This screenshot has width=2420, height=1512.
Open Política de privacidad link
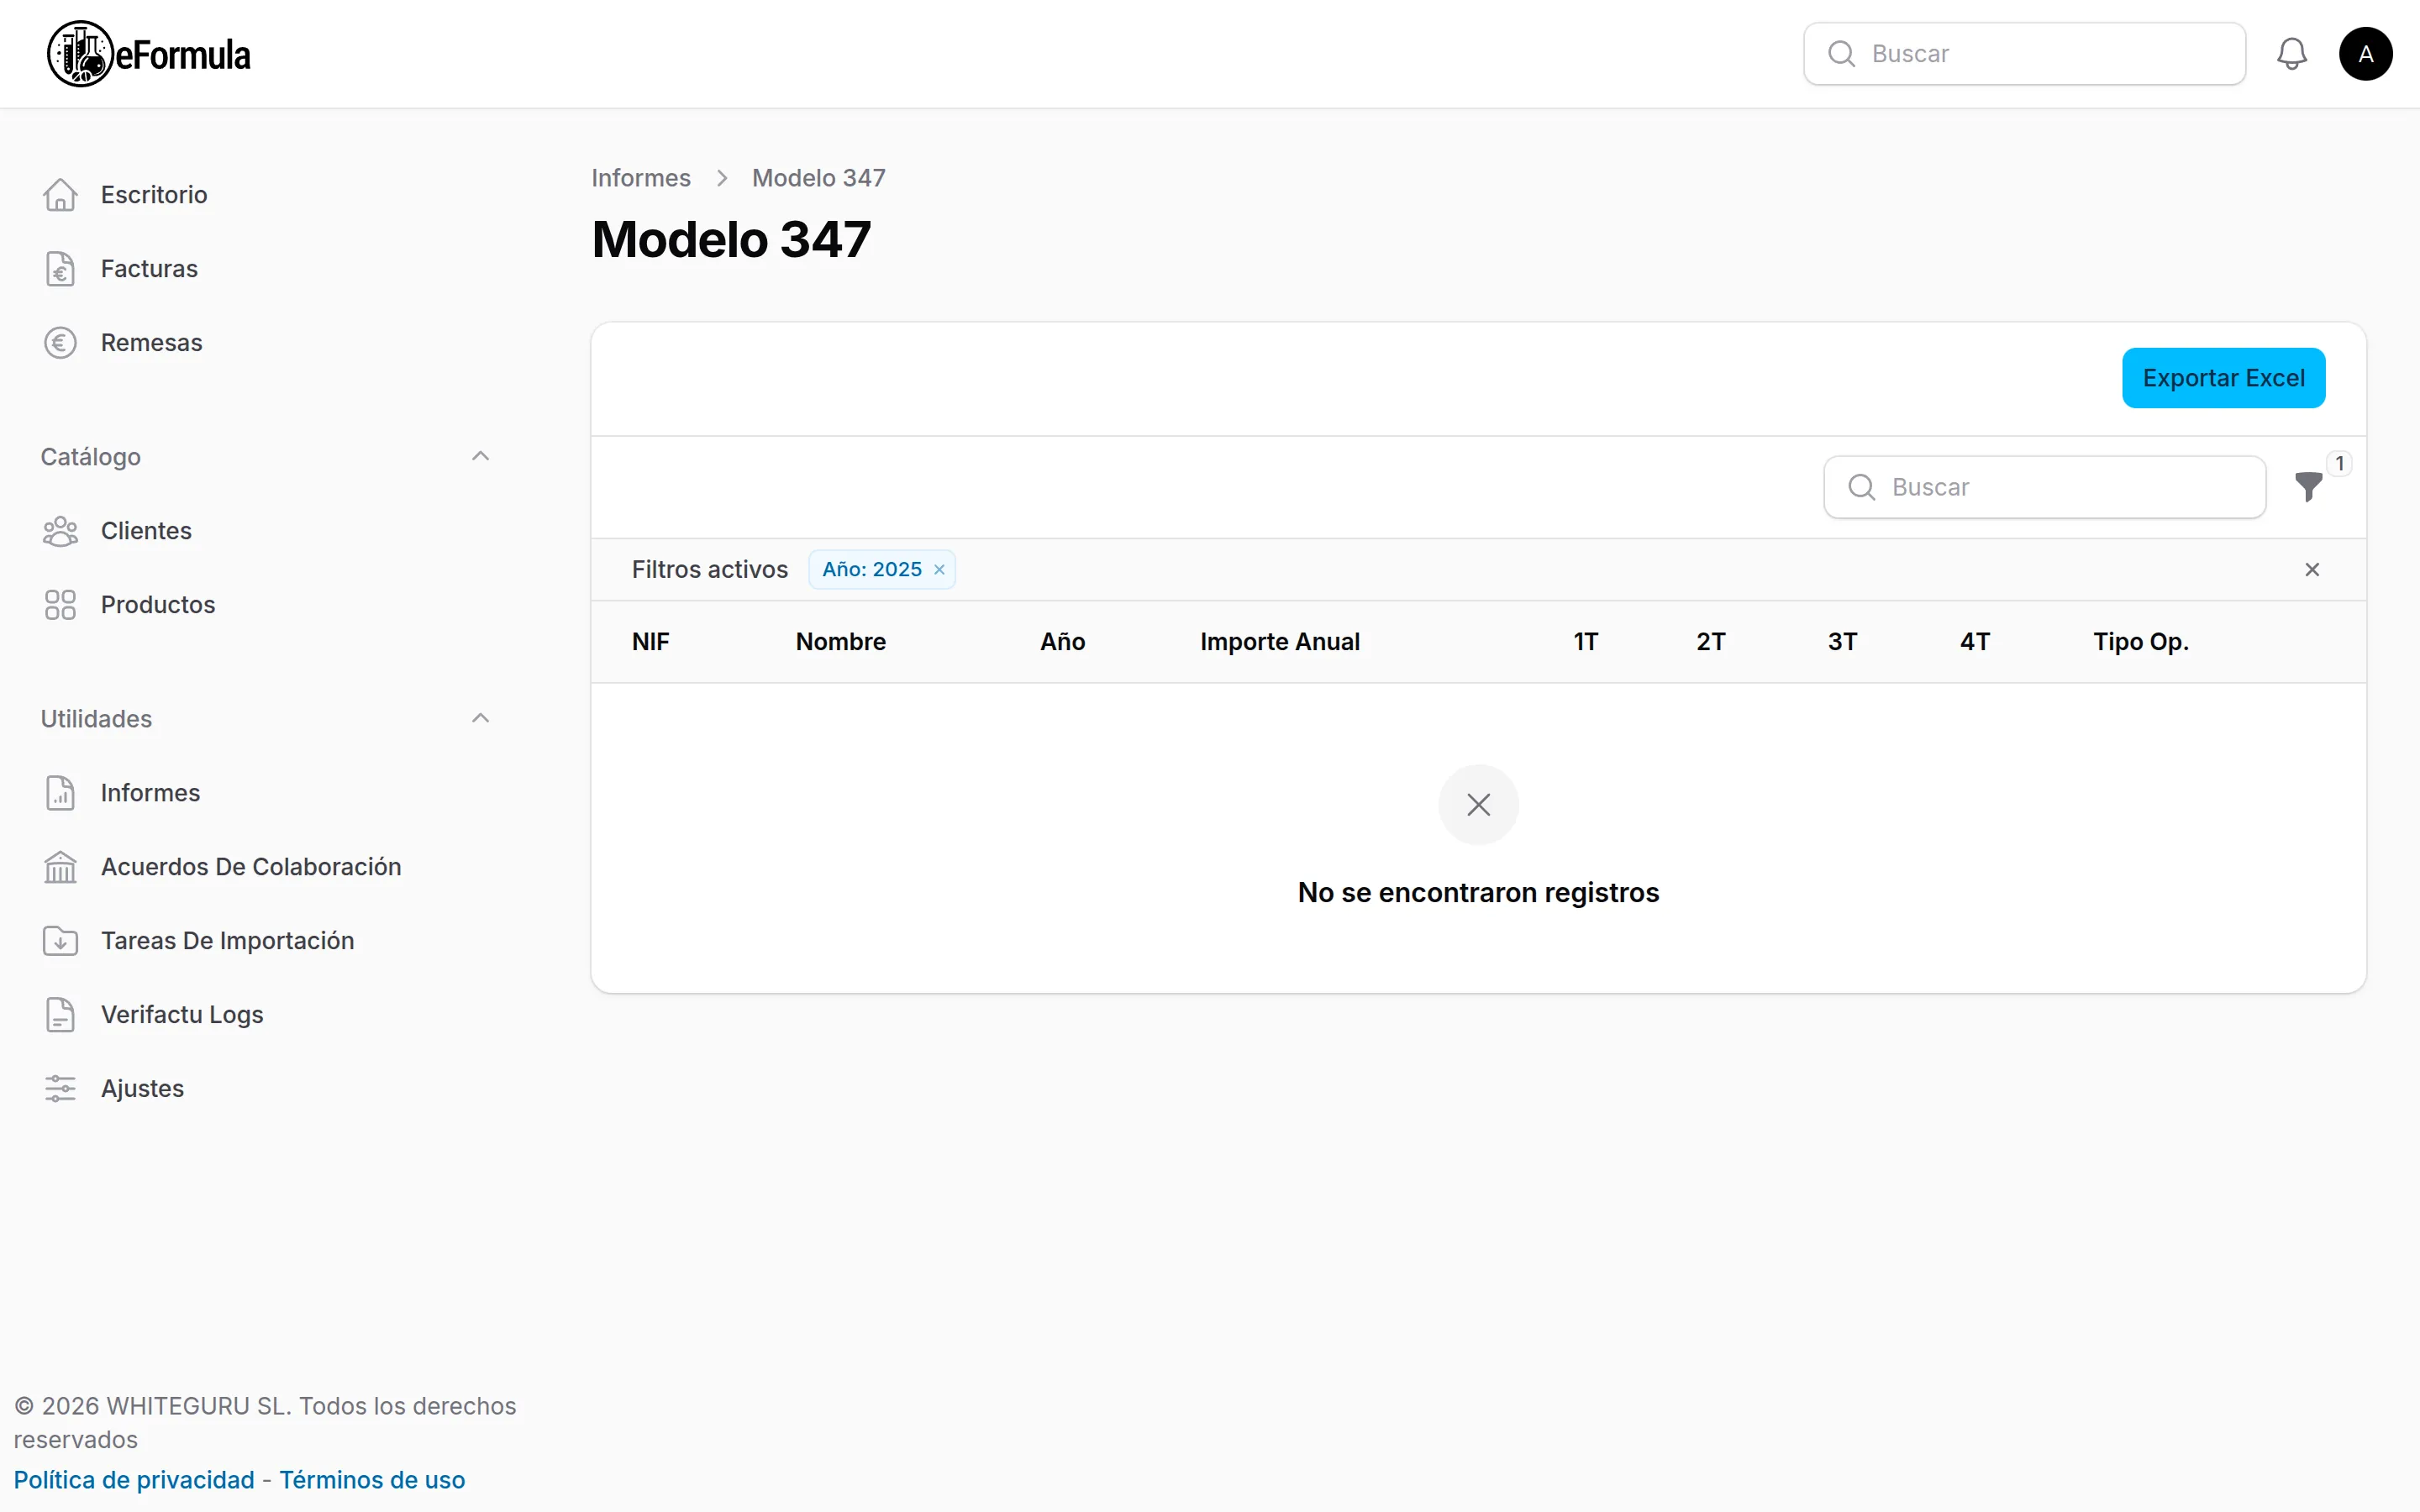[134, 1480]
